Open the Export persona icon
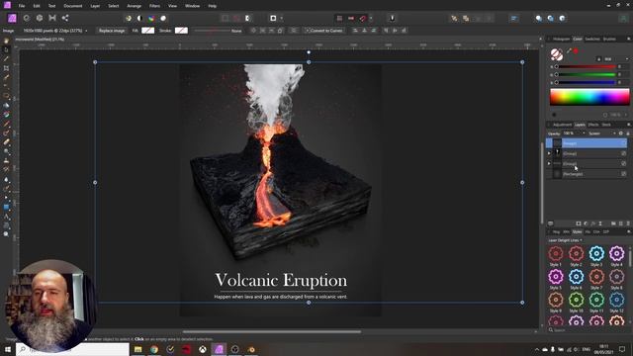633x356 pixels. [x=65, y=18]
